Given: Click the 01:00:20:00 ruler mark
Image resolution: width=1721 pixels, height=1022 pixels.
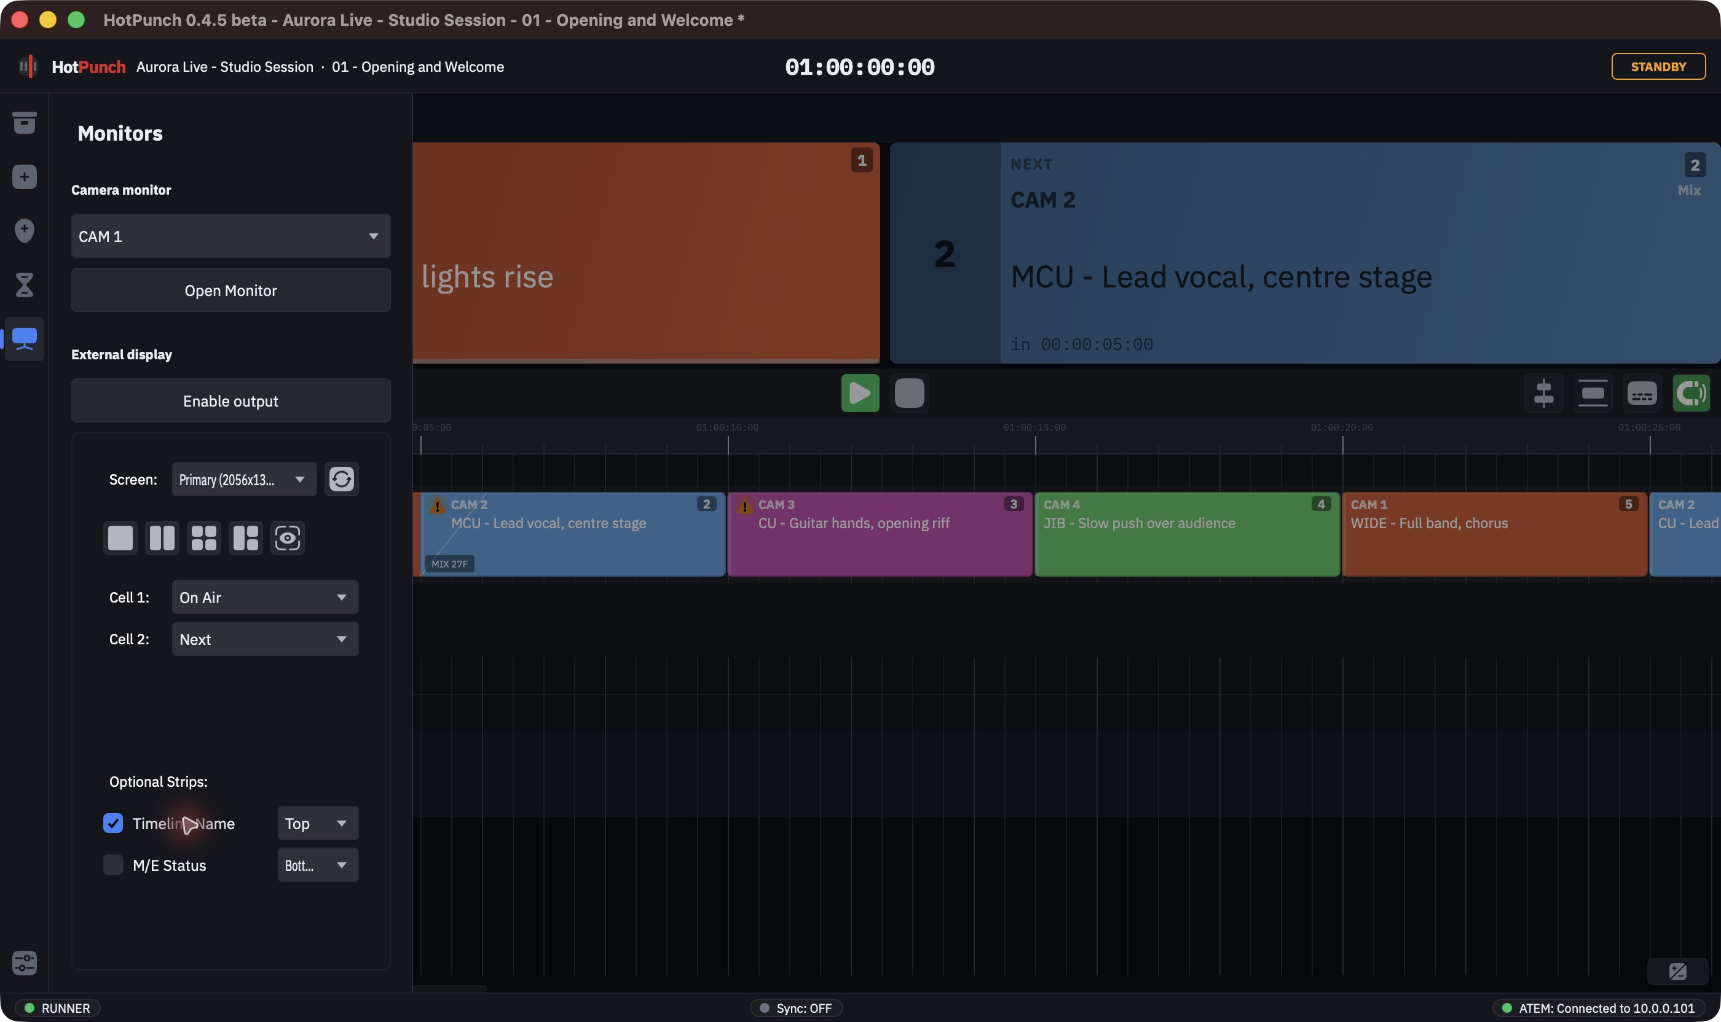Looking at the screenshot, I should tap(1342, 427).
